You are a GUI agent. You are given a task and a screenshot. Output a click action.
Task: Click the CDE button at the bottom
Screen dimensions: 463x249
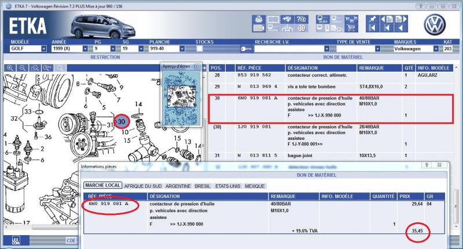[71, 241]
